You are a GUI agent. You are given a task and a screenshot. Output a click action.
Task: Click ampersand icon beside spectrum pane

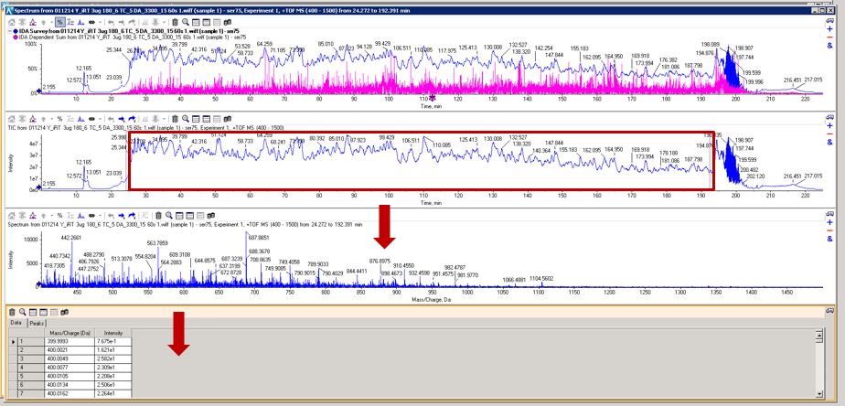[830, 239]
